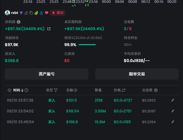Click the 3 / 0 trade count value
Viewport: 183px width, 140px height.
tap(128, 29)
